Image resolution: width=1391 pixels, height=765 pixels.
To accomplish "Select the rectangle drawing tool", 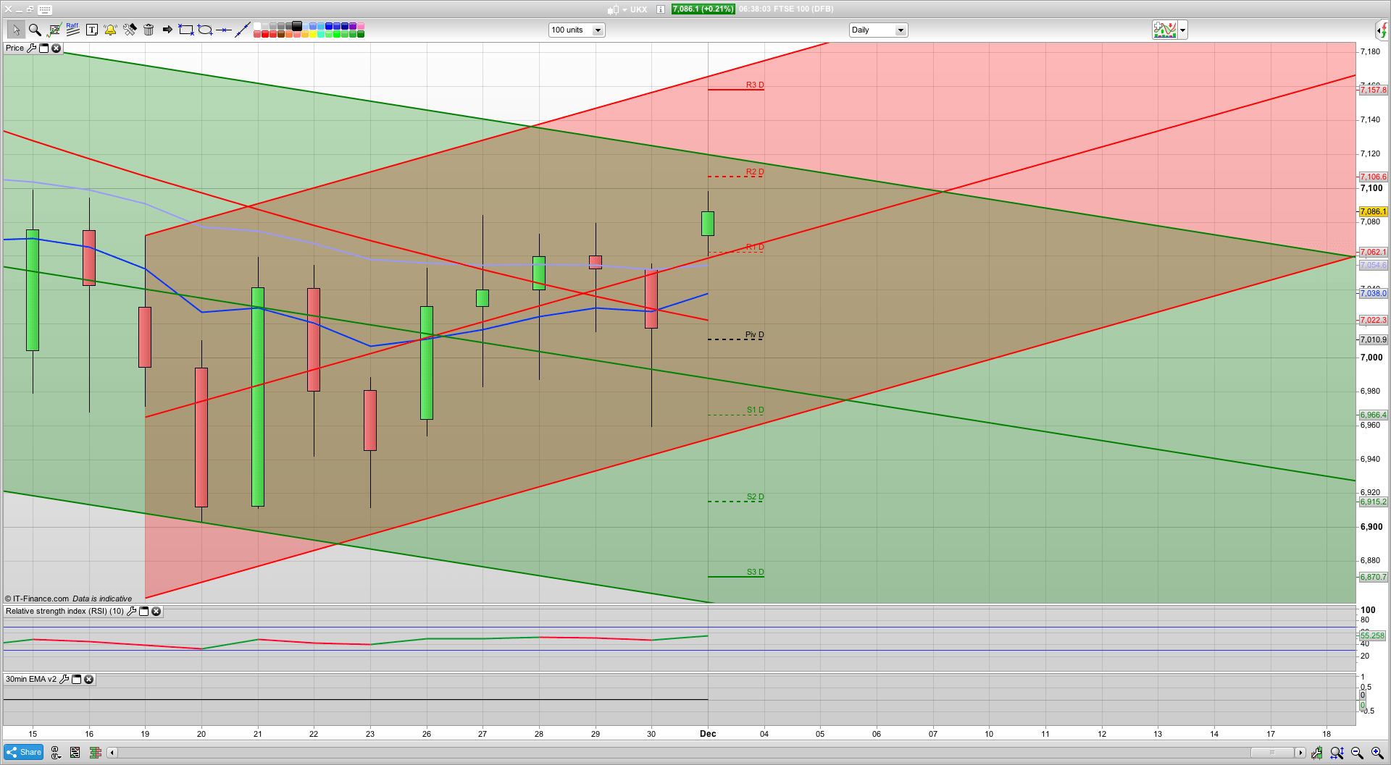I will coord(186,30).
